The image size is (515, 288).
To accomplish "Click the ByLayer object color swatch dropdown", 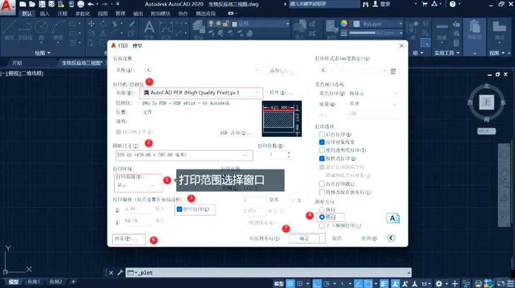I will point(378,24).
